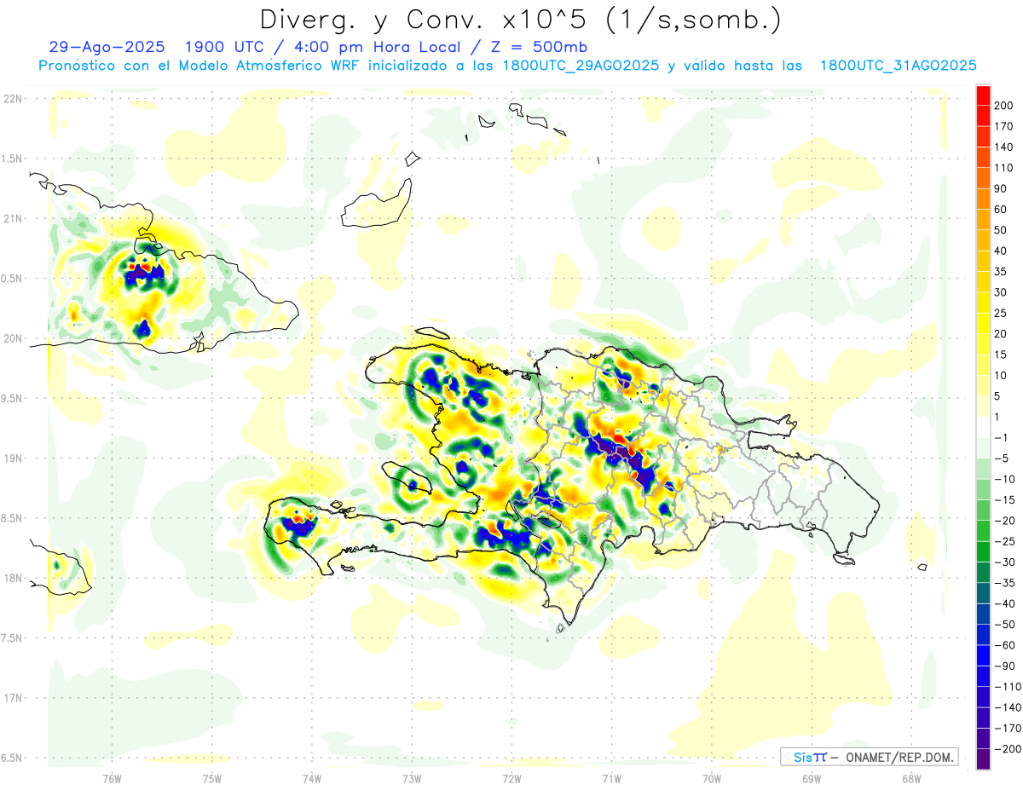This screenshot has height=790, width=1023.
Task: Click the '21N' latitude label
Action: click(x=12, y=218)
